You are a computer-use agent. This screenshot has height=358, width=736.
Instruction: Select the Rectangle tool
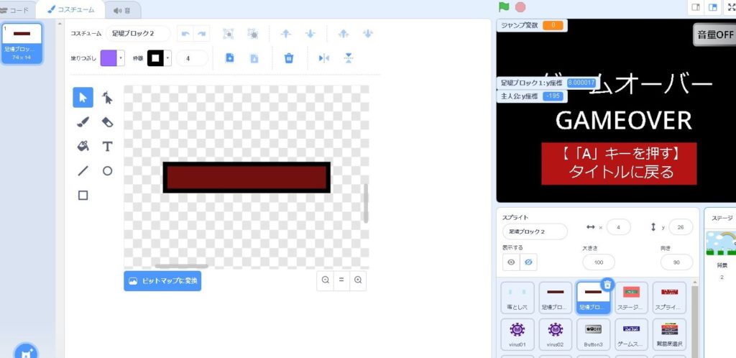click(83, 195)
